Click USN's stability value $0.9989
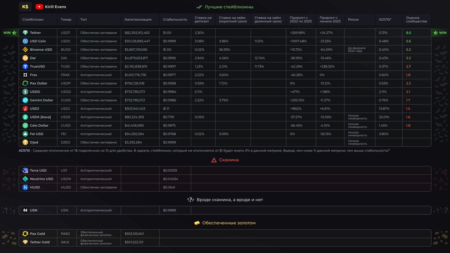Viewport: 450px width, 253px height. click(x=169, y=210)
